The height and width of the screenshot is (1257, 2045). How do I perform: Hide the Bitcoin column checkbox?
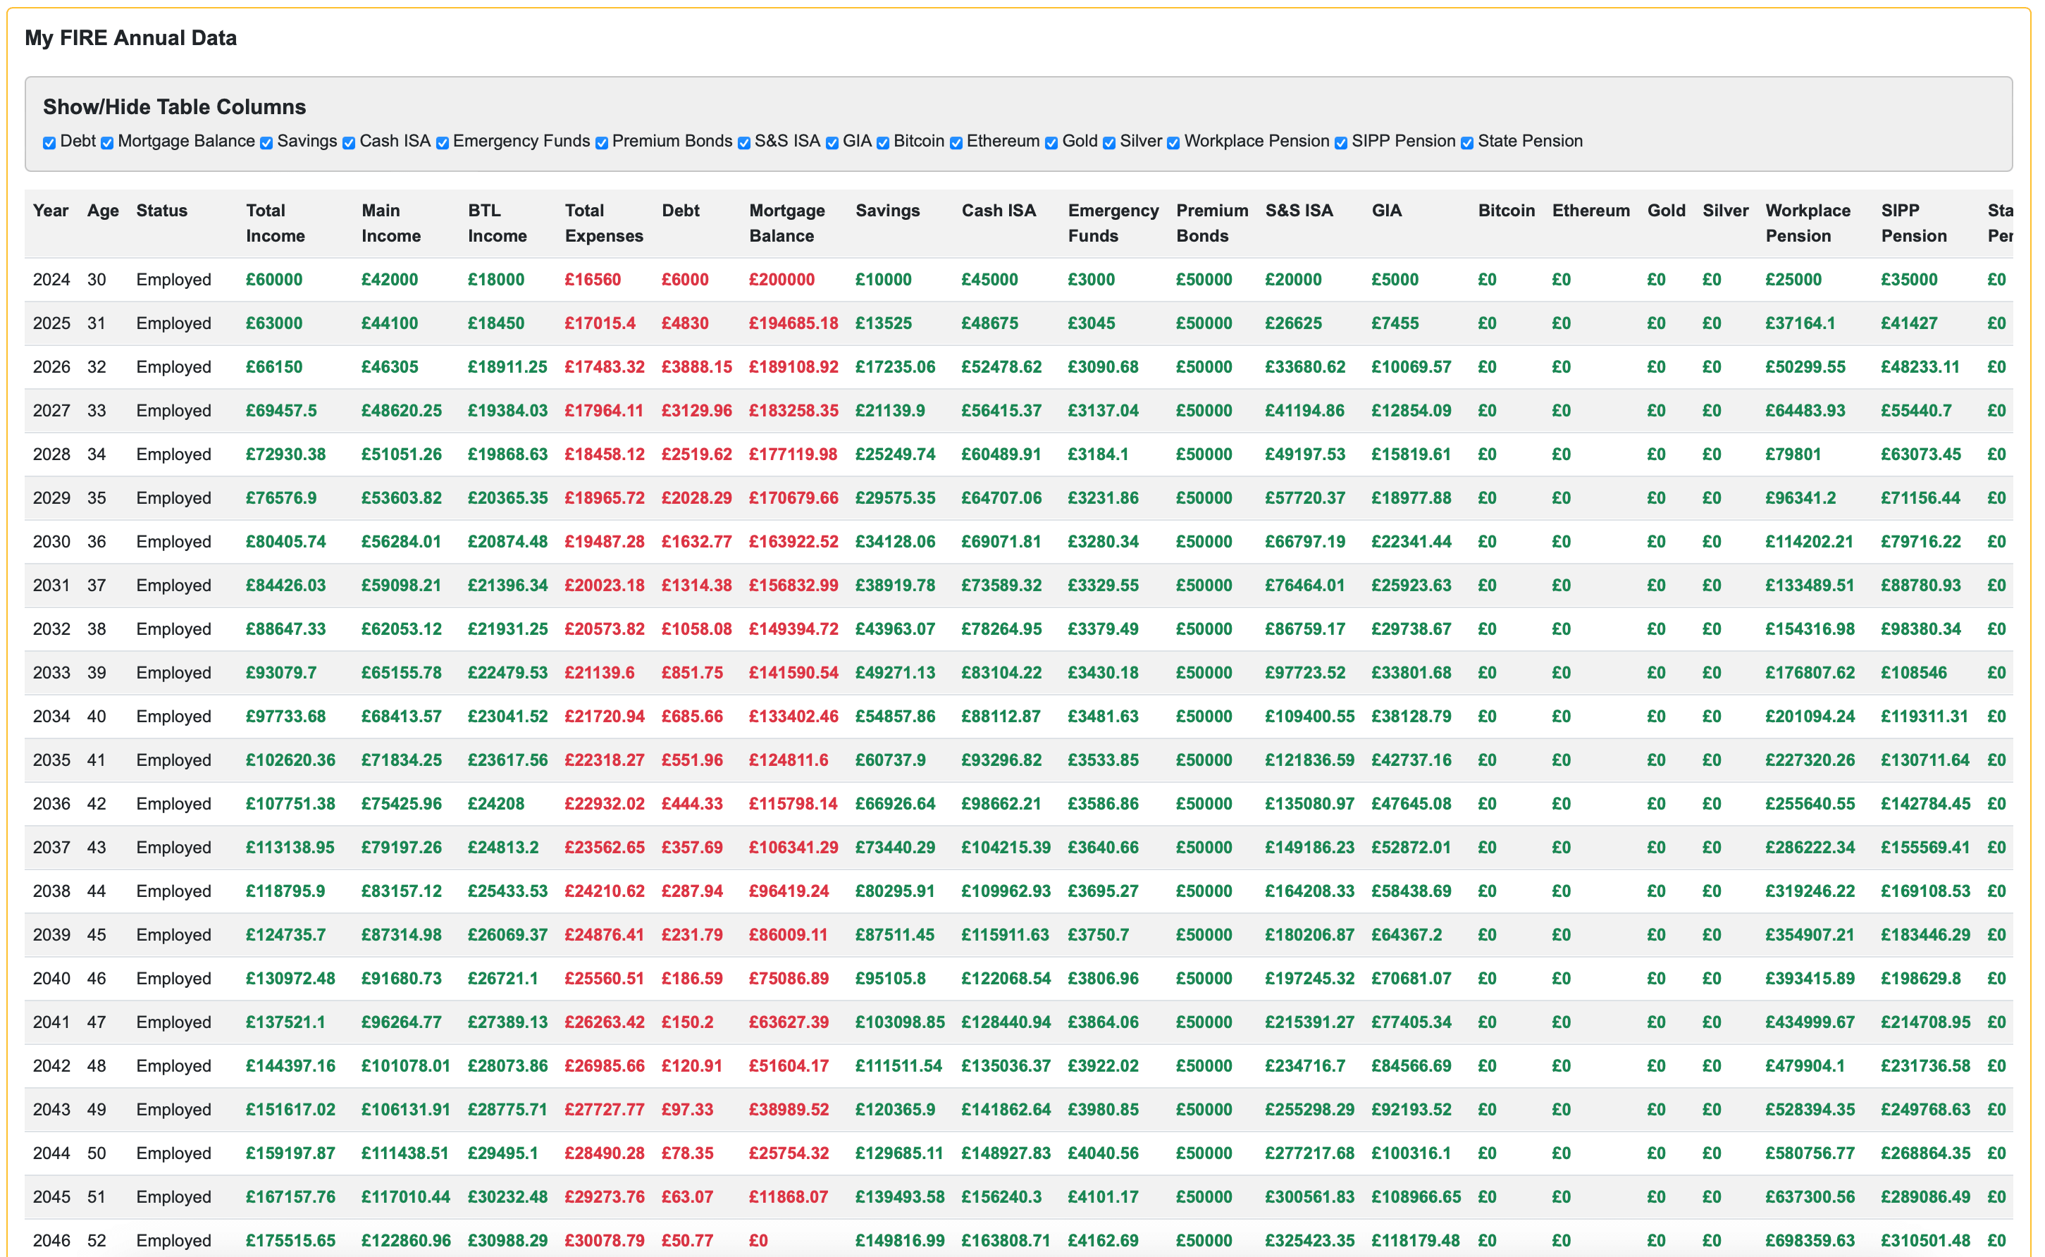tap(883, 143)
